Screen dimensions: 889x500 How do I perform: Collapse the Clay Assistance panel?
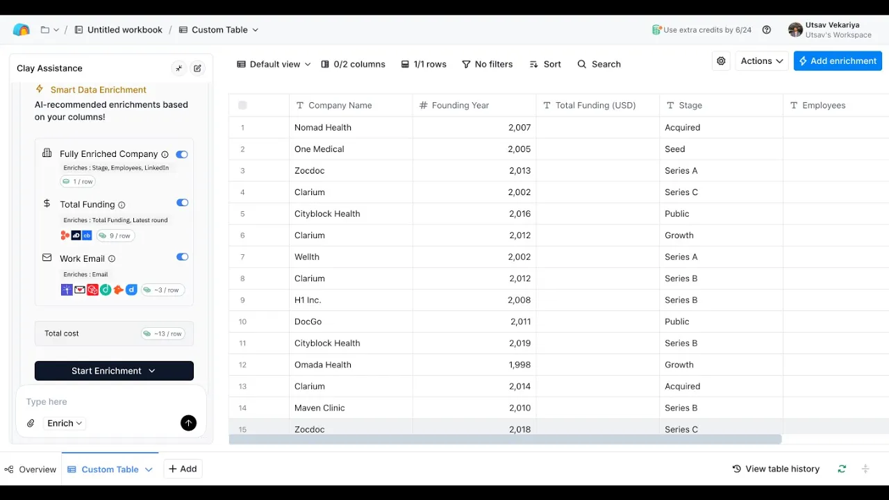[178, 68]
